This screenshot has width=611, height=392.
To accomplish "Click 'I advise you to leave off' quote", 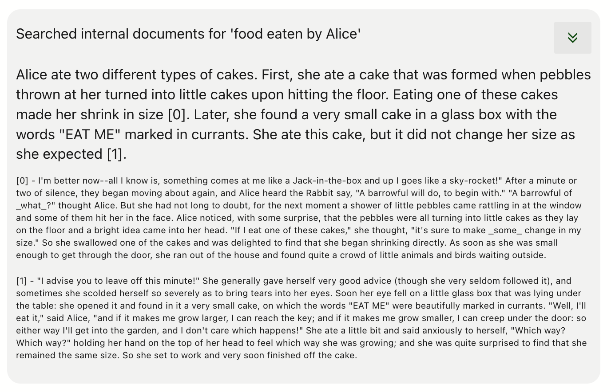I will pyautogui.click(x=92, y=281).
